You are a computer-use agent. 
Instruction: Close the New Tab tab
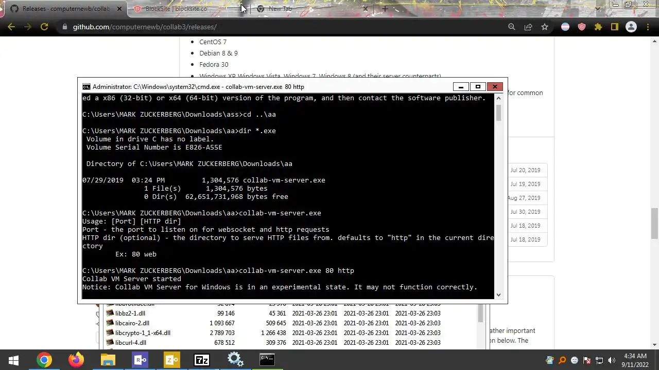pos(366,9)
